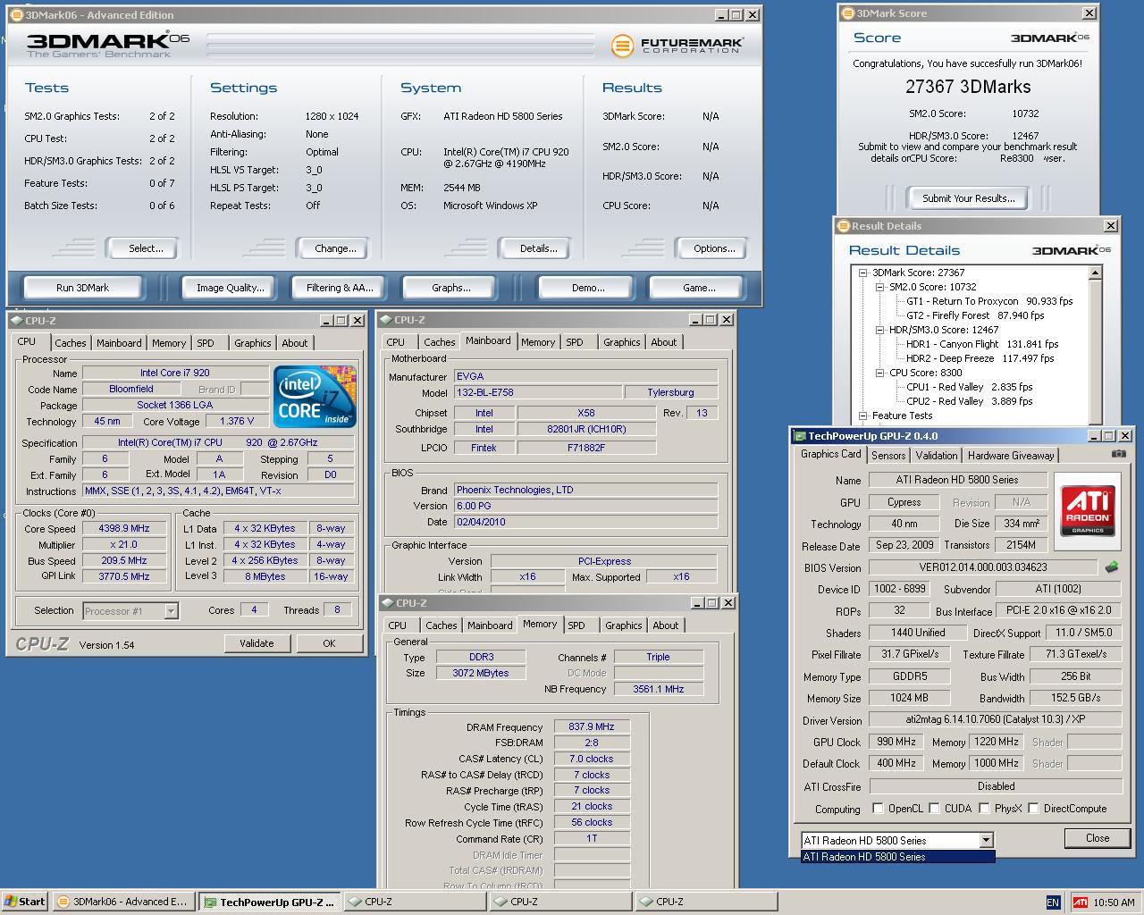Click the 3DMark06 logo in main window
The height and width of the screenshot is (915, 1144).
[108, 45]
